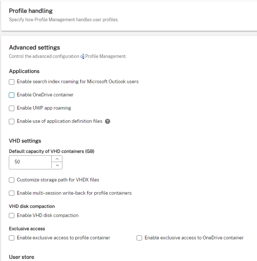Open help for application definition files

point(108,121)
